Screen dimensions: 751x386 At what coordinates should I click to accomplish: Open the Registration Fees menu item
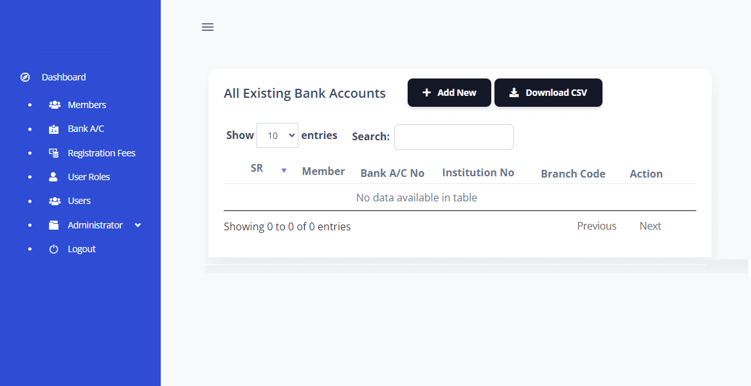pyautogui.click(x=102, y=153)
